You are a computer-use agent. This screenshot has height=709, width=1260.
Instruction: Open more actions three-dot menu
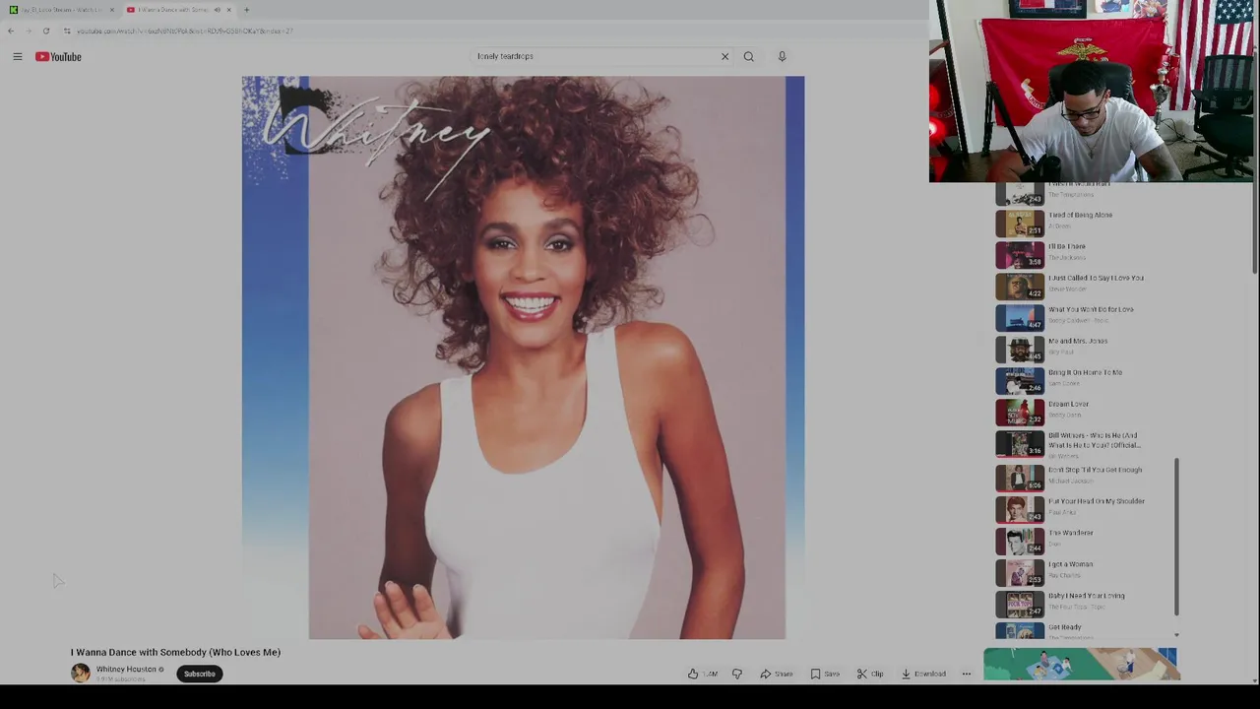[966, 674]
